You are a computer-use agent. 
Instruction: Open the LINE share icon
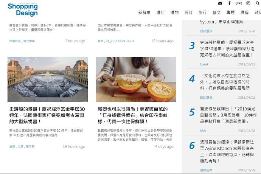(239, 3)
